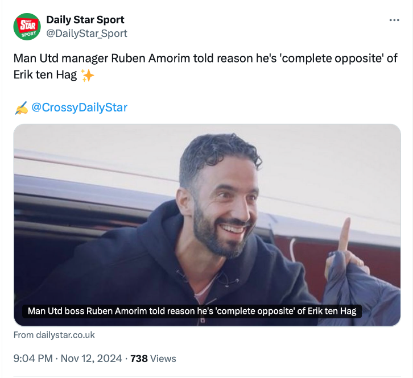Click the 'Erik ten Hag' text in the tweet

(x=44, y=75)
